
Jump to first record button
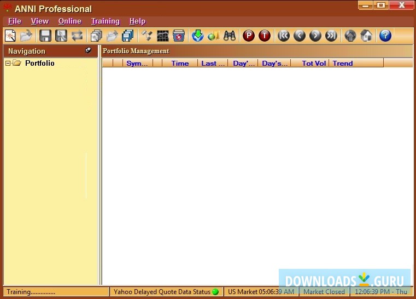click(x=284, y=36)
